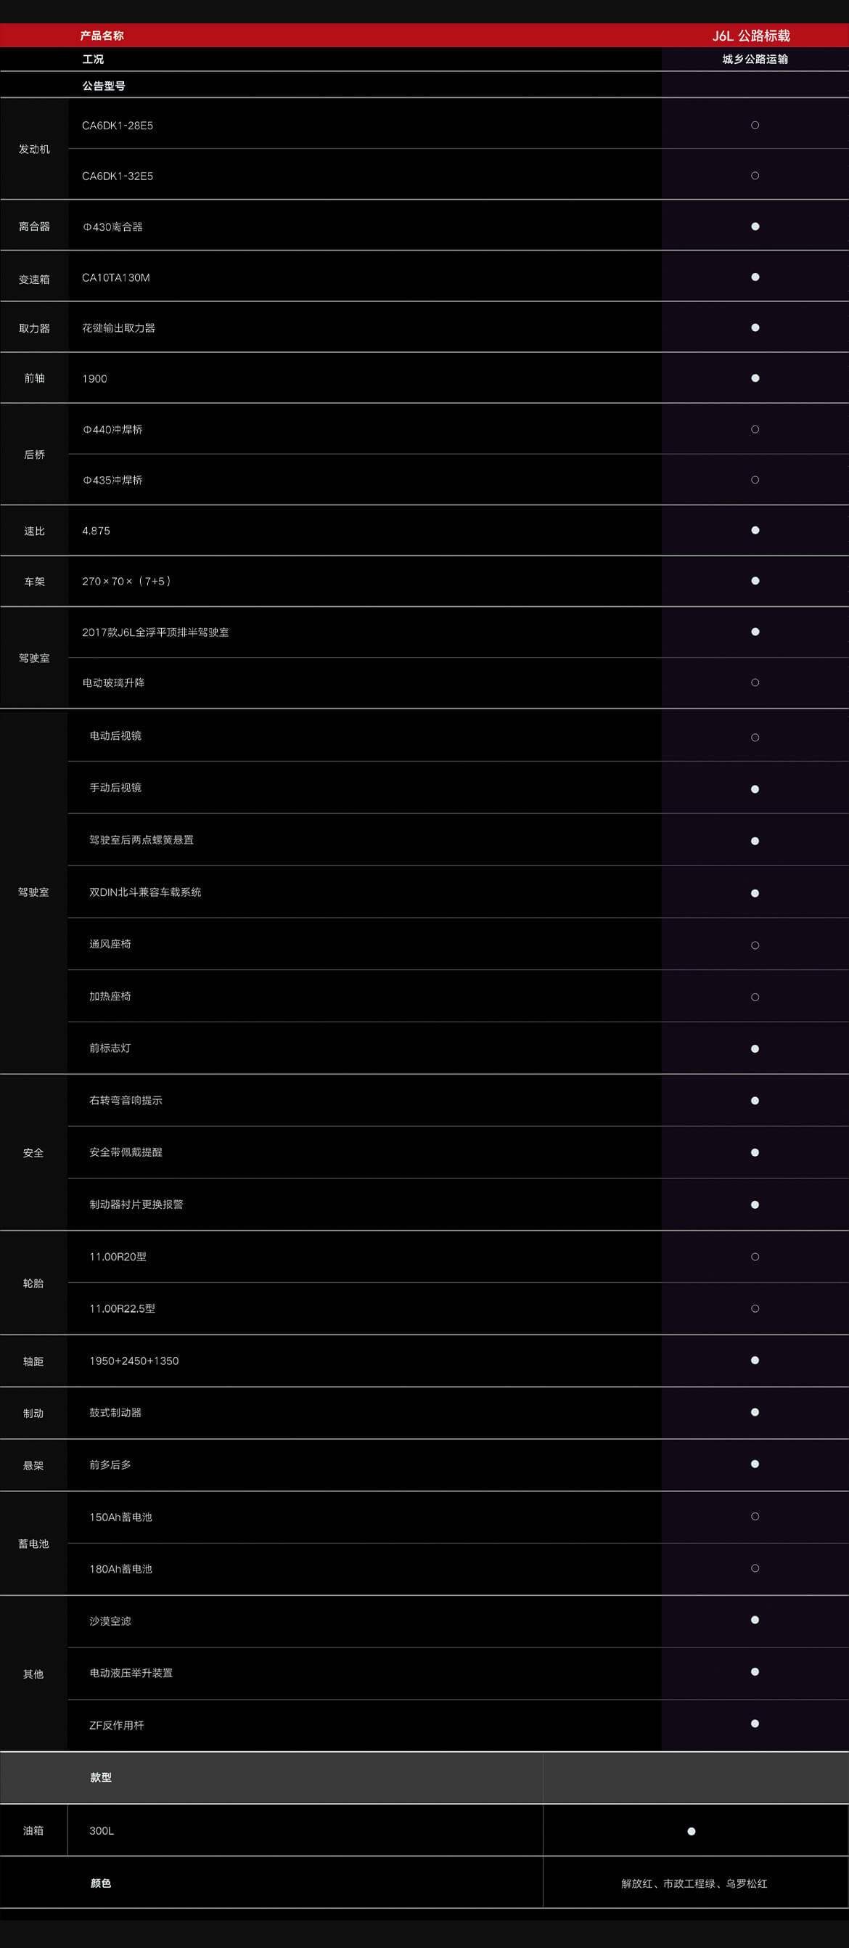The height and width of the screenshot is (1948, 849).
Task: Click the 解放红、市政工程绿、乌罗松红 color text
Action: click(x=694, y=1883)
